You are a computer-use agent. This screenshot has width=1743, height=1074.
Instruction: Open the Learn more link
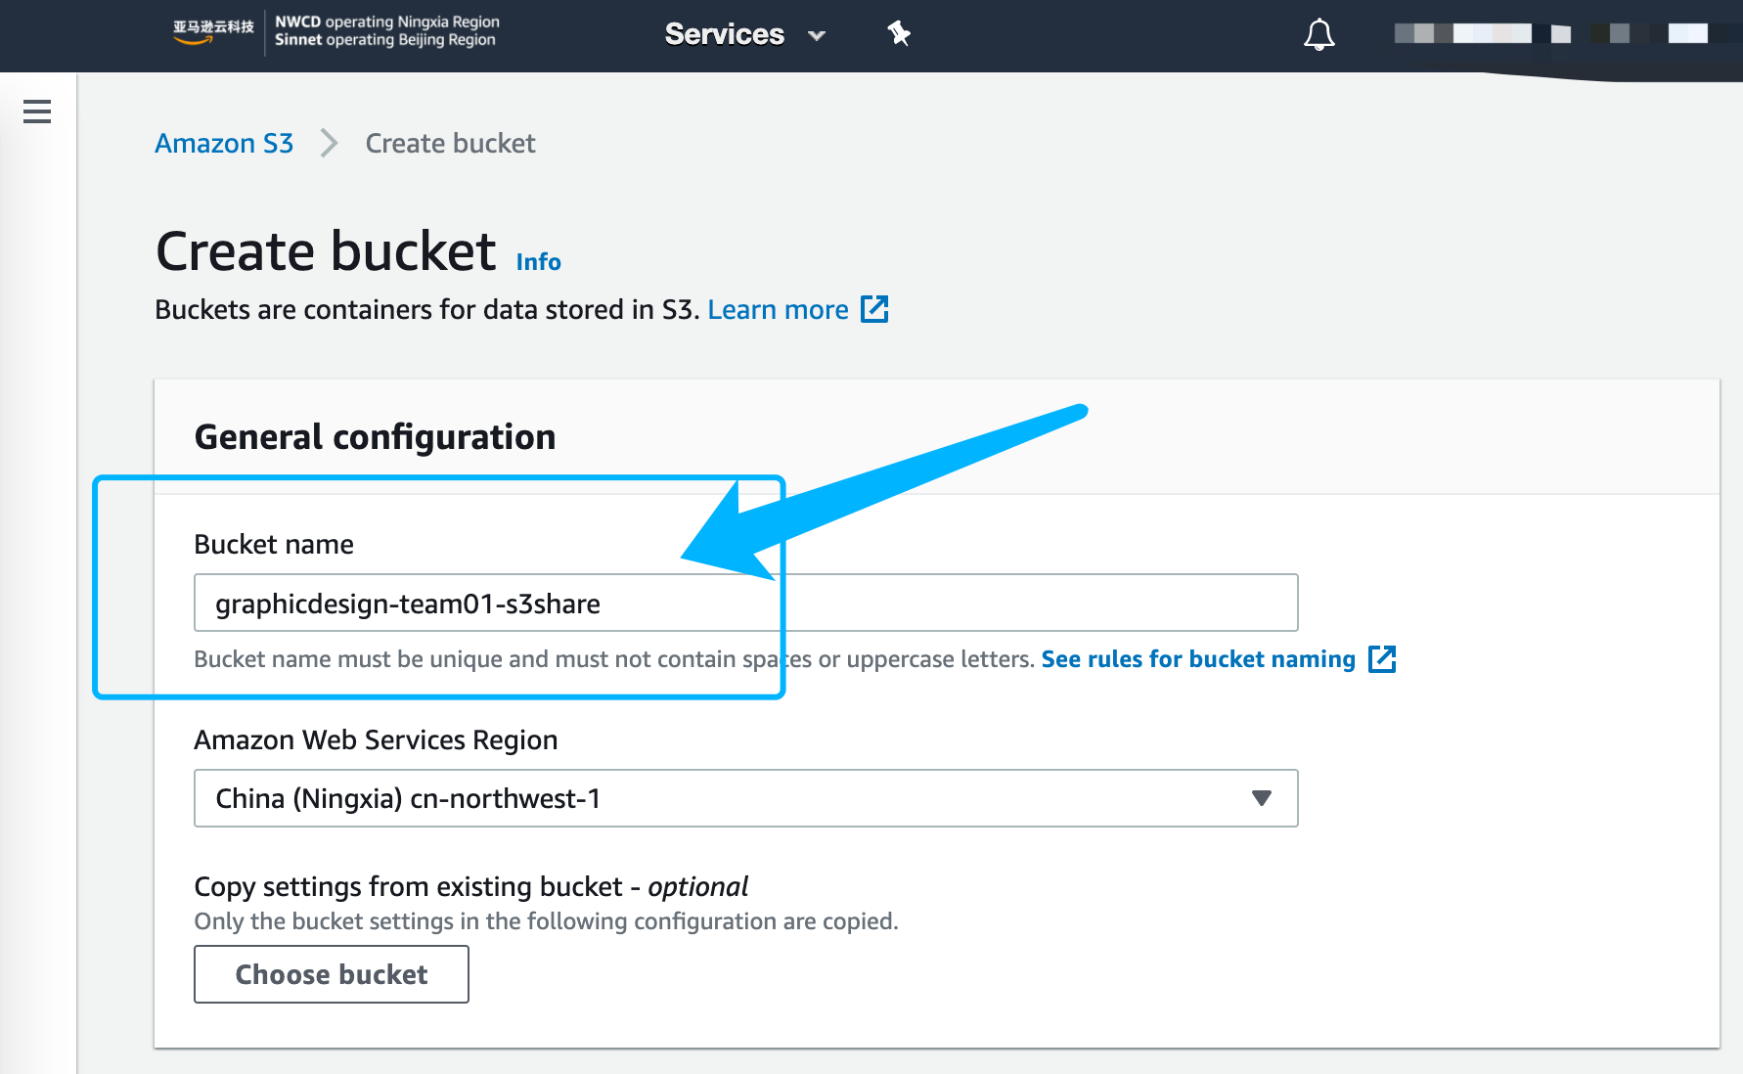[x=778, y=309]
